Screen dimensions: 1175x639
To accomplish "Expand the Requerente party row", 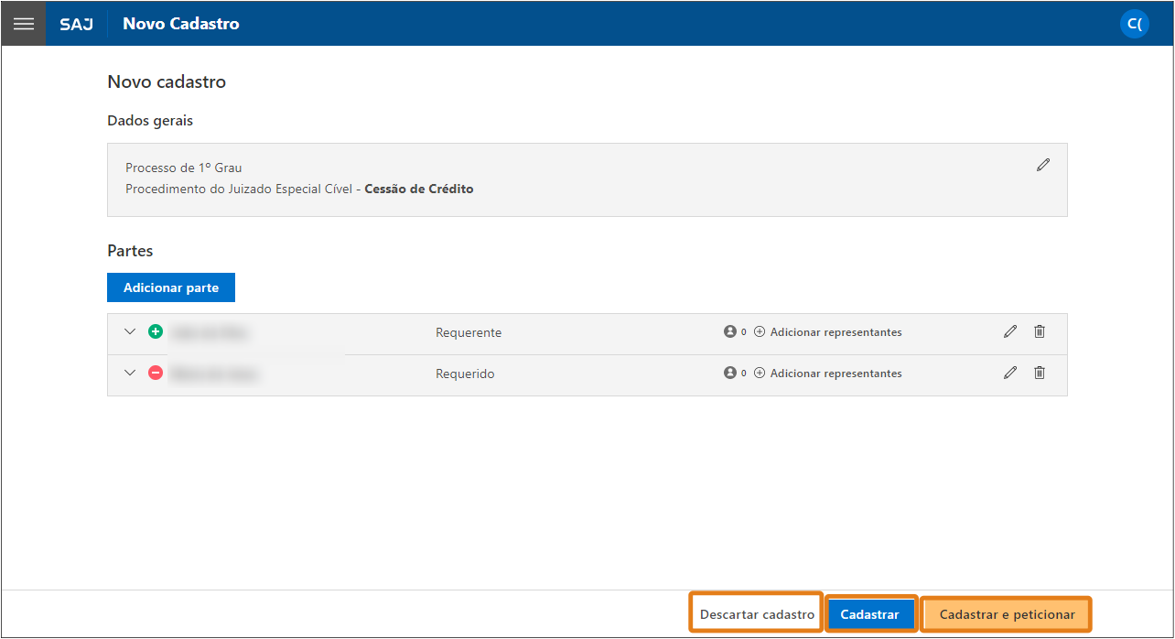I will point(130,331).
